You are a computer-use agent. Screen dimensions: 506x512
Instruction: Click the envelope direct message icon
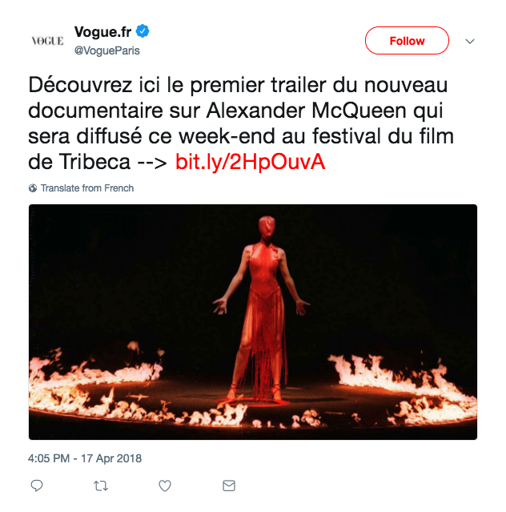click(229, 486)
